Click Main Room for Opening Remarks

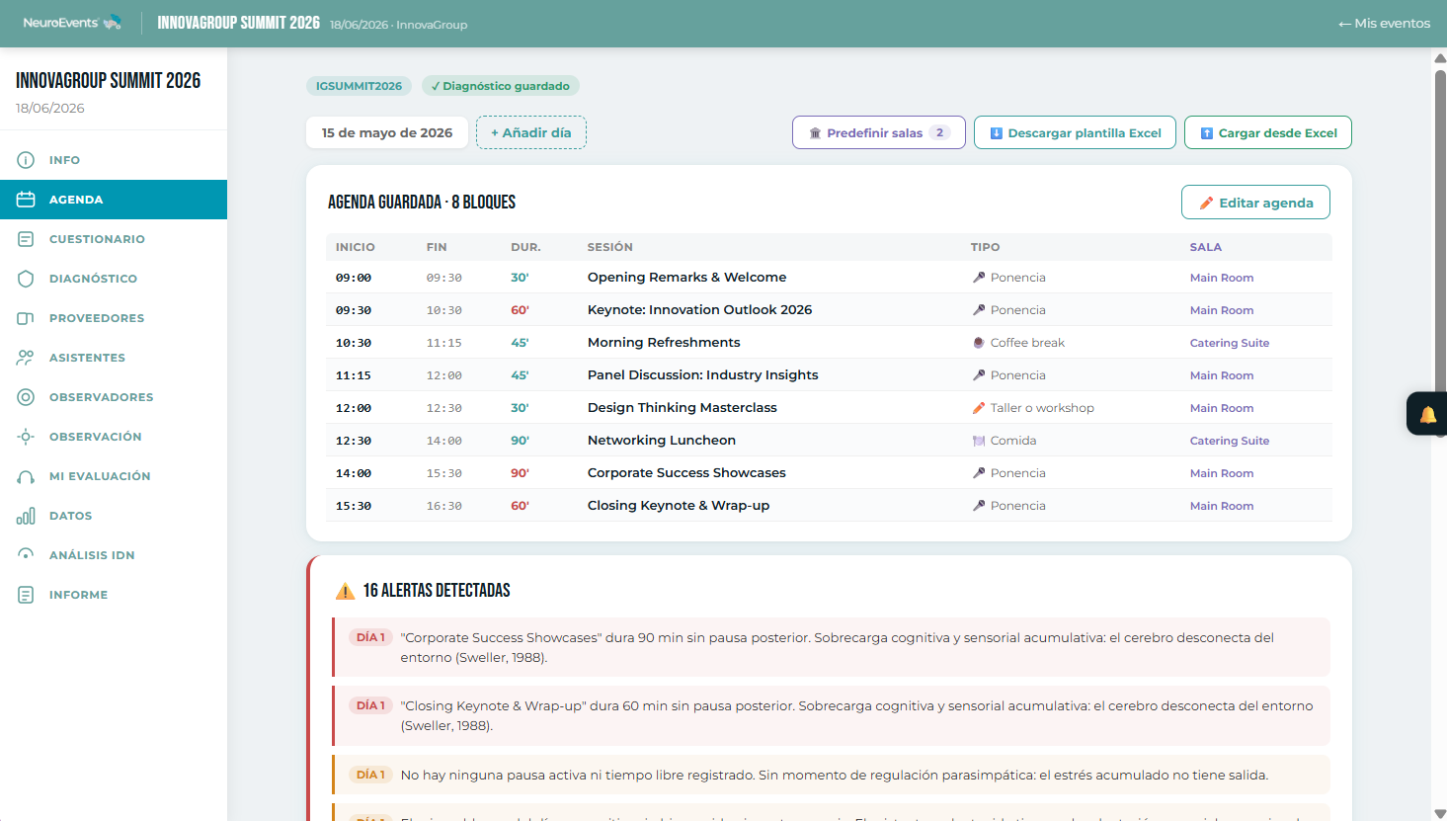pos(1222,278)
